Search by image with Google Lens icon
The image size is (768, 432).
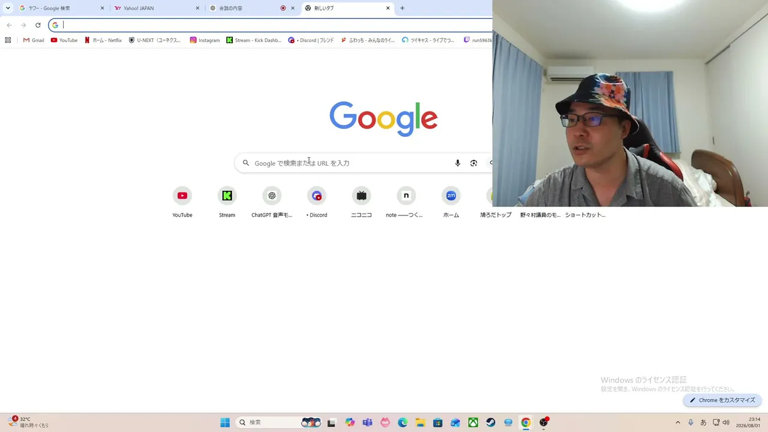tap(474, 163)
